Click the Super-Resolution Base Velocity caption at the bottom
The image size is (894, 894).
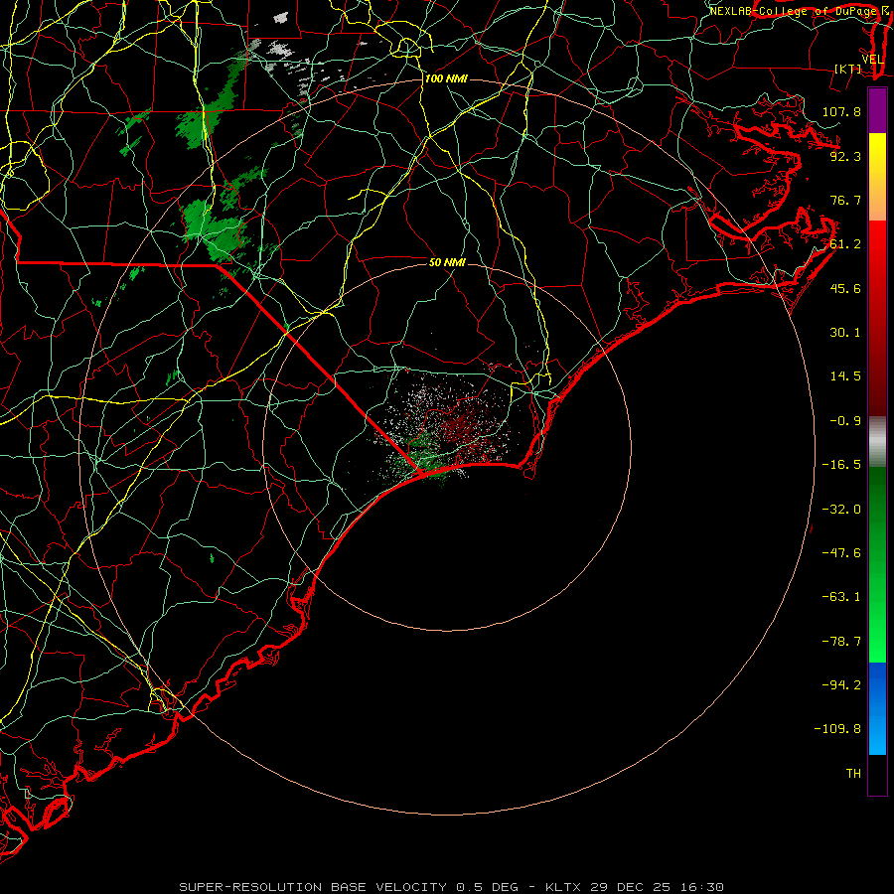(452, 887)
